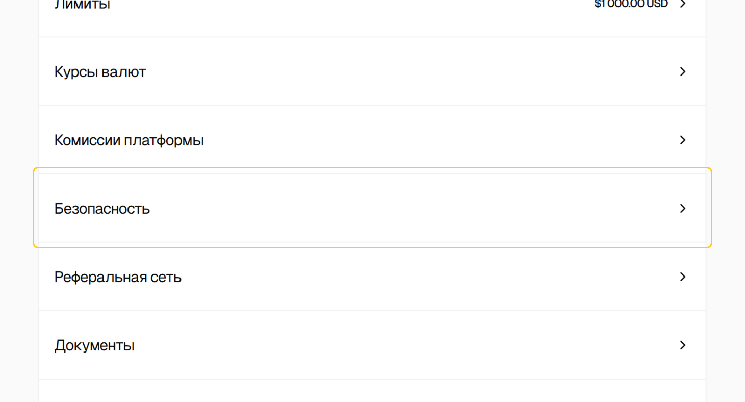745x402 pixels.
Task: Open the Комиссии платформы section
Action: click(129, 140)
